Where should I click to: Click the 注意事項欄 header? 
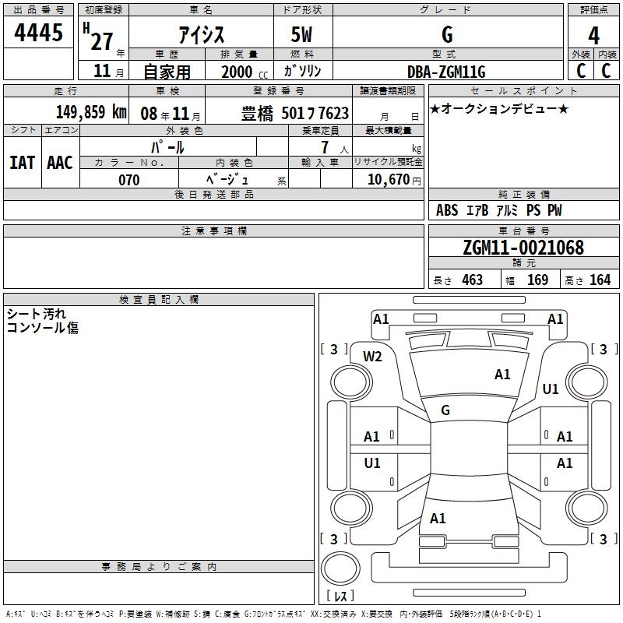pos(214,231)
